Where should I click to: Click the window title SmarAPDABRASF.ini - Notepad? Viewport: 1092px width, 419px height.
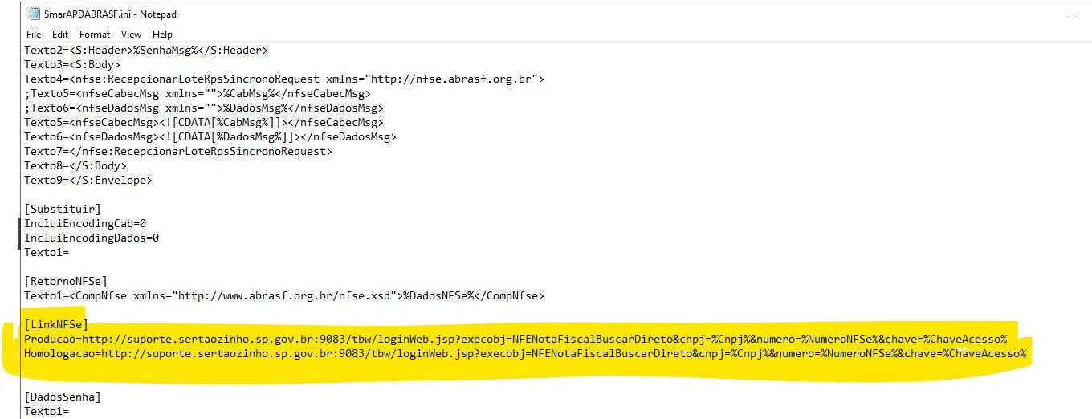pyautogui.click(x=110, y=14)
